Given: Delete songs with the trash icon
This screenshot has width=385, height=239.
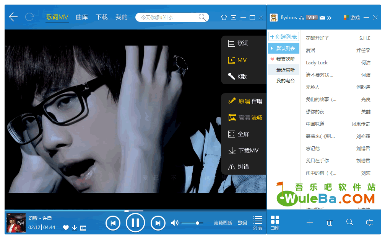Looking at the screenshot, I should click(330, 223).
